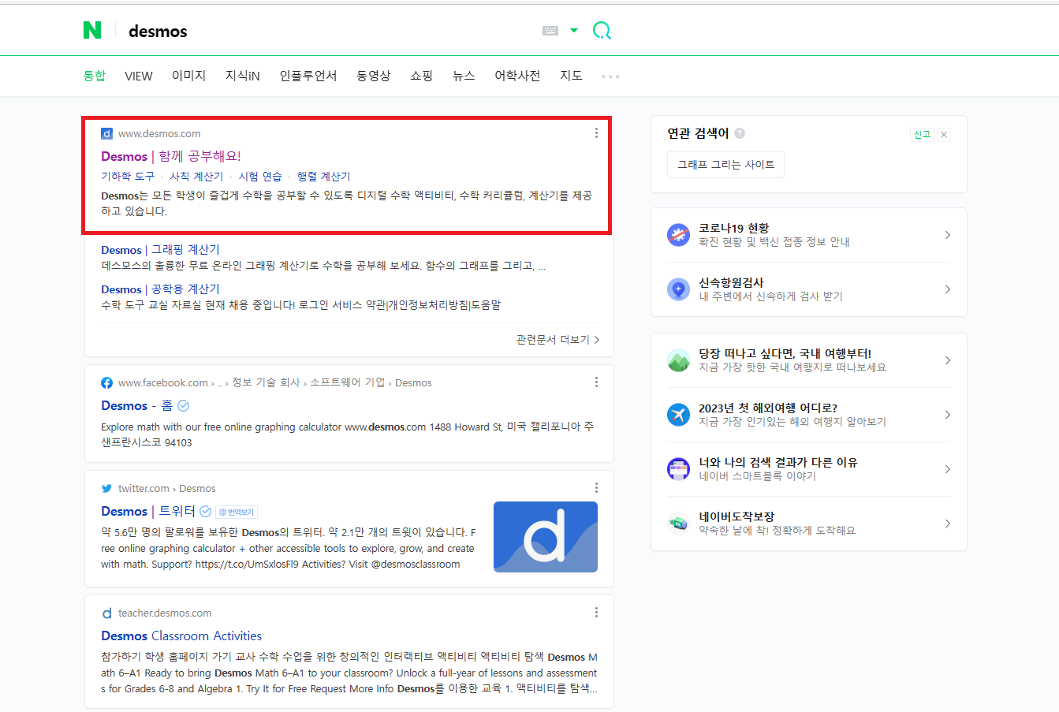1059x712 pixels.
Task: Open kebab menu for teacher.desmos.com result
Action: [596, 613]
